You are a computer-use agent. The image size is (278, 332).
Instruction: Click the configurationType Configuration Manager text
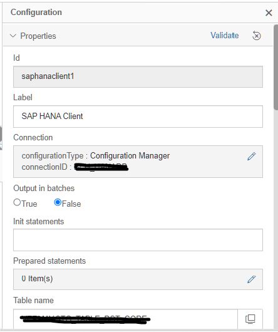(96, 156)
